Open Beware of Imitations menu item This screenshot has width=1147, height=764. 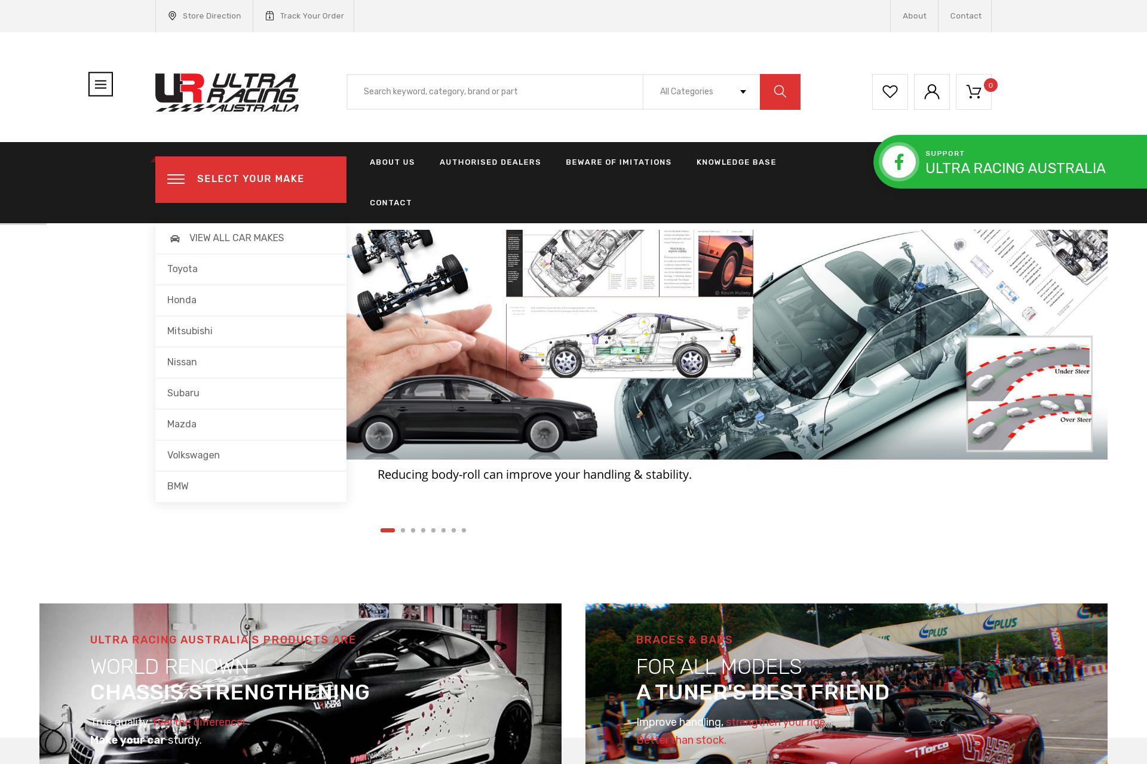click(x=618, y=162)
